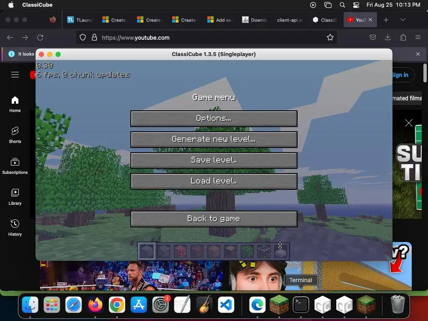Open Finder from the Dock

30,305
